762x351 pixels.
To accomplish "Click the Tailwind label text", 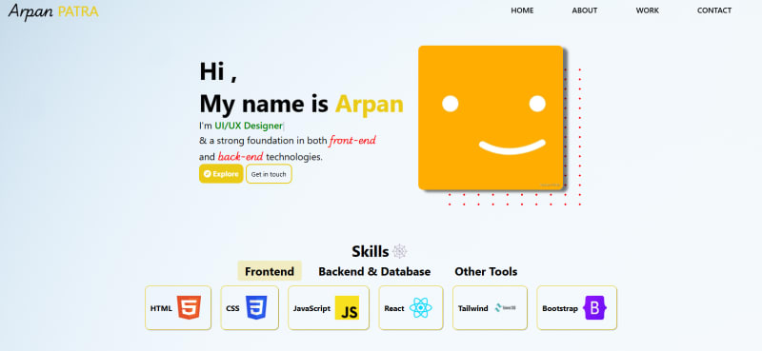I will tap(472, 308).
